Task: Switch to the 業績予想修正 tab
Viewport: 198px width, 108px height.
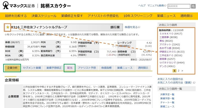Action: tap(54, 68)
